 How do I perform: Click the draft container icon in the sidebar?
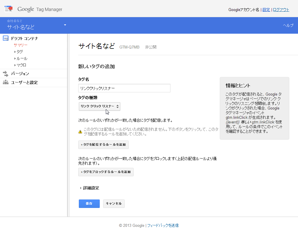click(x=5, y=38)
